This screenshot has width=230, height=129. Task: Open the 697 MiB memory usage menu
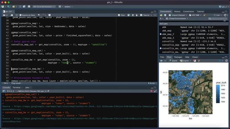195,15
